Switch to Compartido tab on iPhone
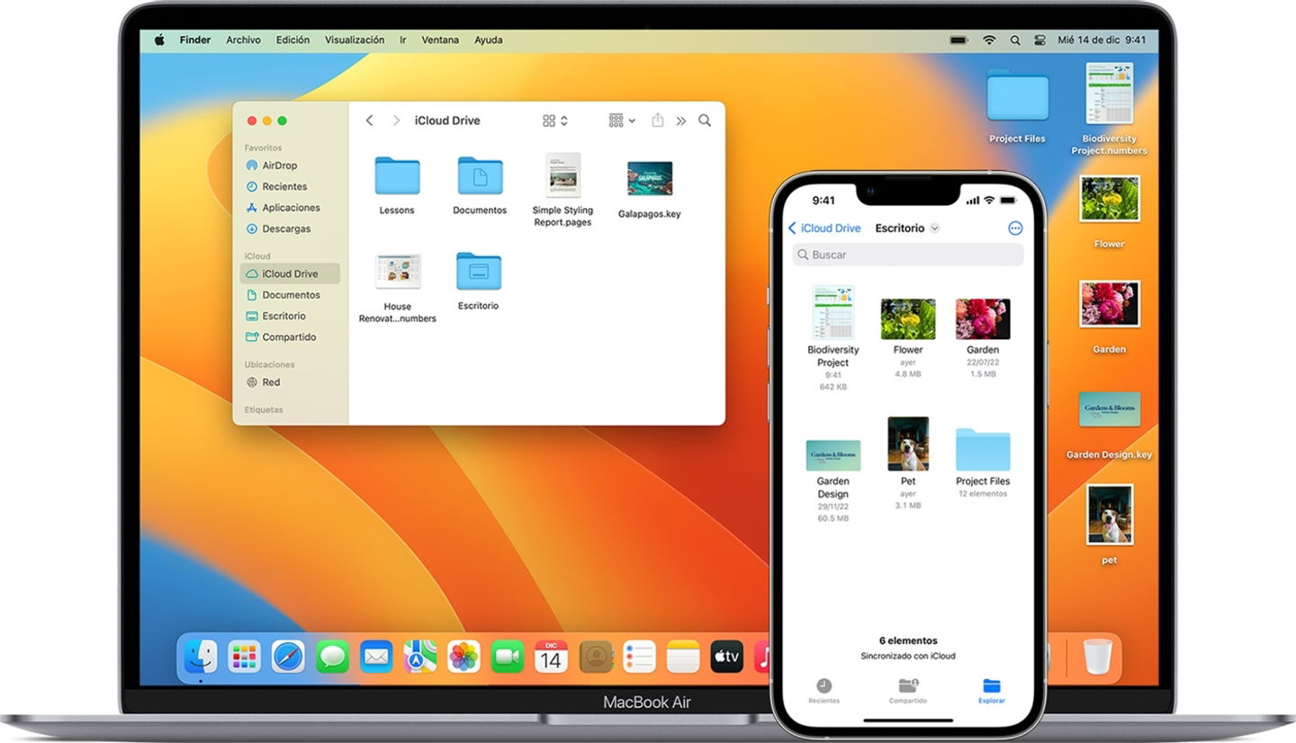Viewport: 1296px width, 743px height. (x=908, y=691)
